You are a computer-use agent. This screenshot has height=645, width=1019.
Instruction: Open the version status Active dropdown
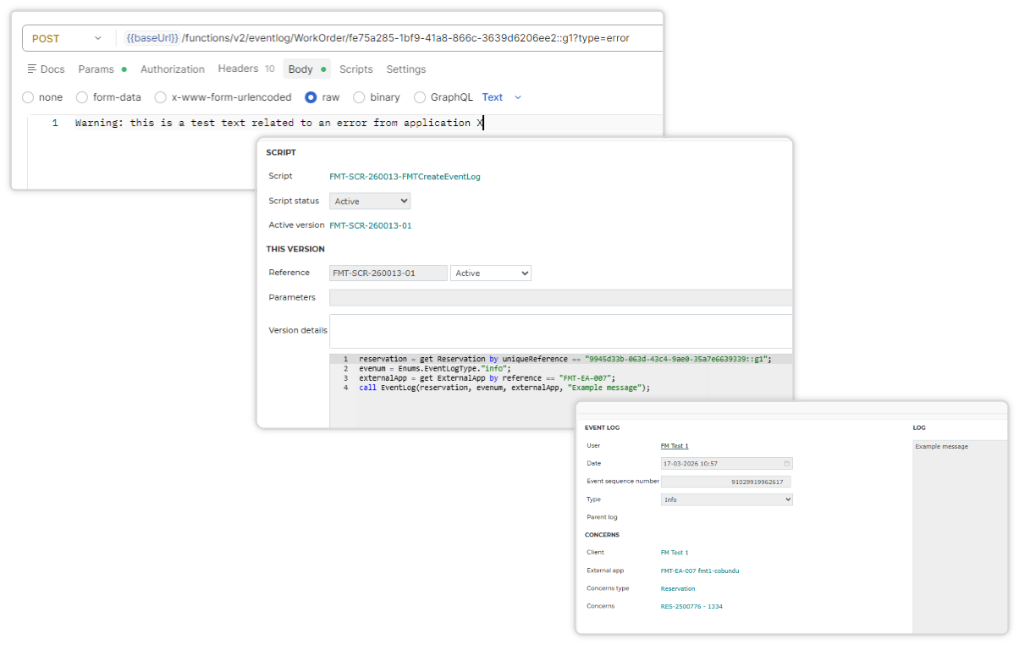(491, 273)
